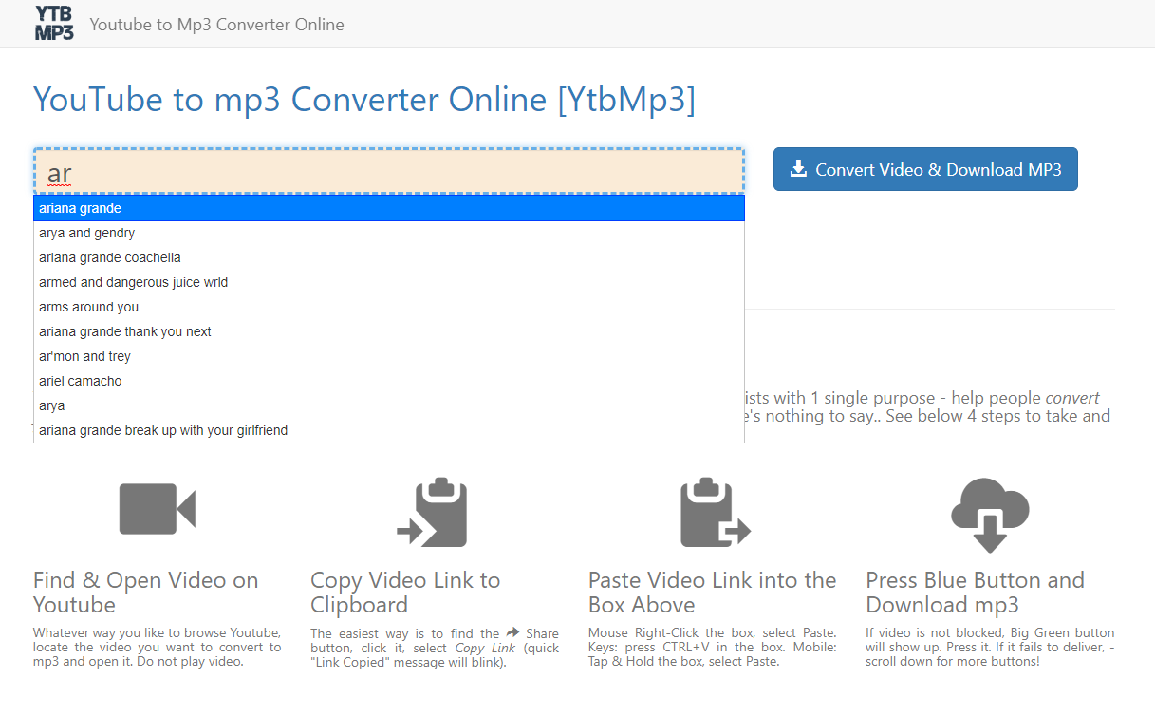The height and width of the screenshot is (716, 1155).
Task: Choose "ariana grande break up with your girlfriend"
Action: (x=389, y=430)
